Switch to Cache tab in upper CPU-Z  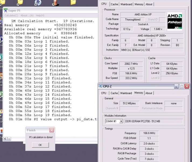(114, 4)
